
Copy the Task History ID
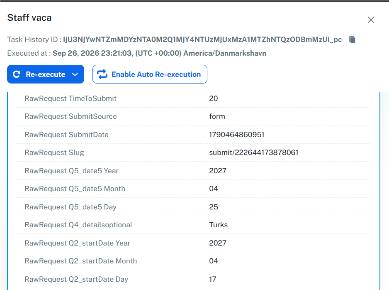[352, 39]
